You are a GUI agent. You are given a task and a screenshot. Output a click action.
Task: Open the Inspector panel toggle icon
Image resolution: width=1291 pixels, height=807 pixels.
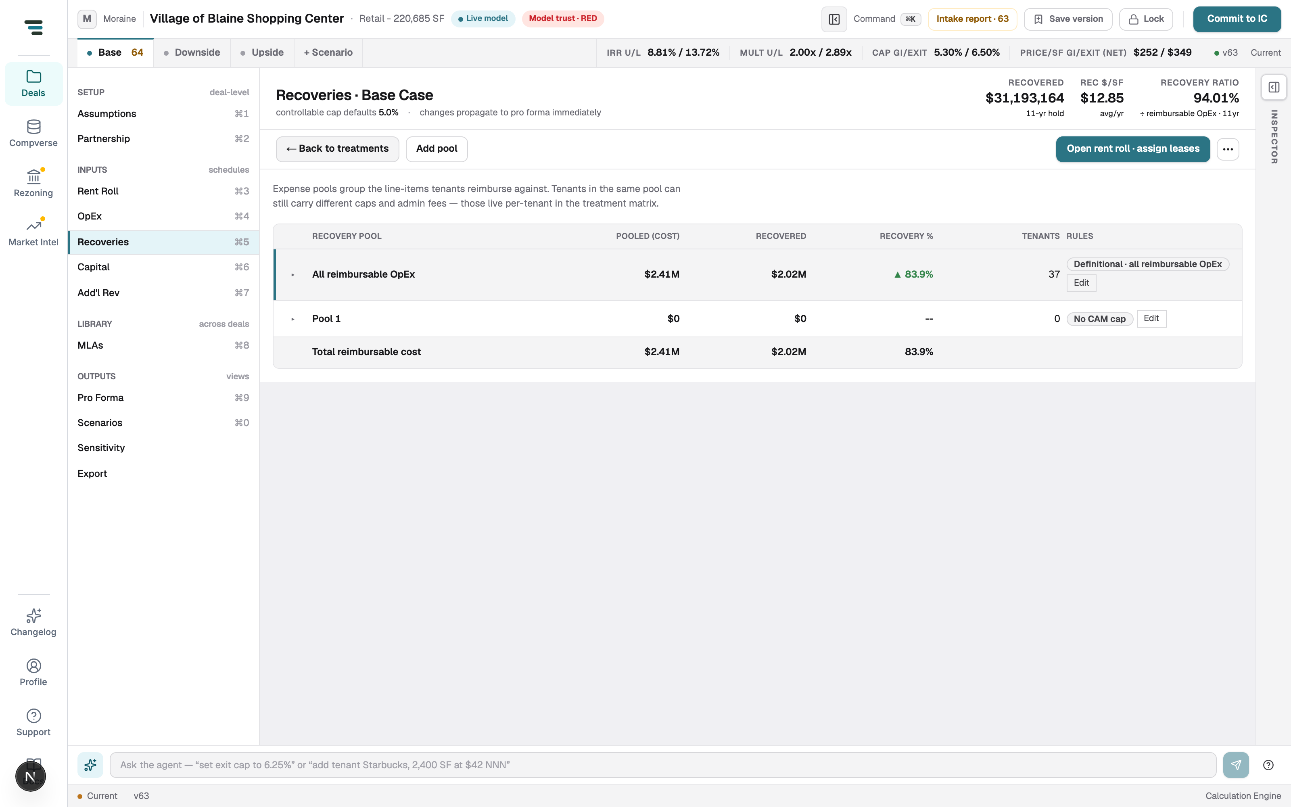pos(1274,87)
